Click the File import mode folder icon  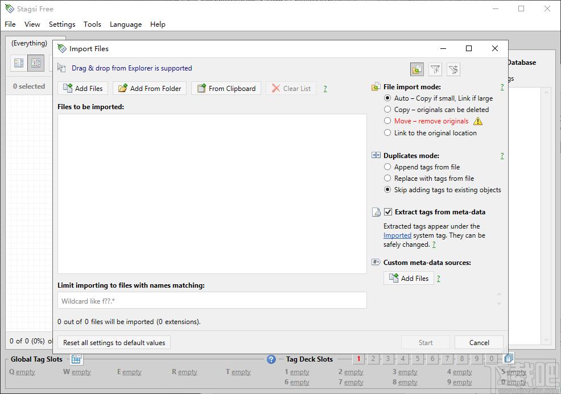[x=376, y=87]
